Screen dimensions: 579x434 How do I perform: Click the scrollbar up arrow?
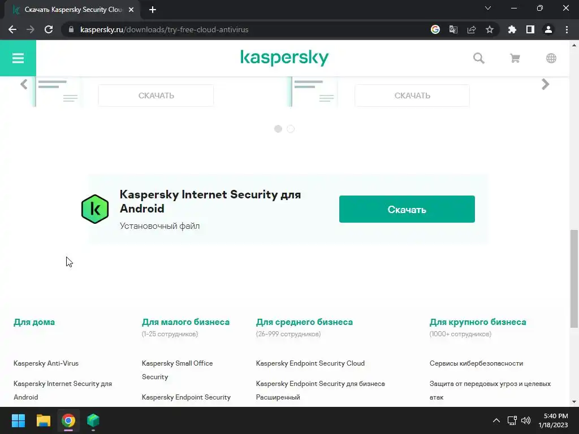click(574, 45)
